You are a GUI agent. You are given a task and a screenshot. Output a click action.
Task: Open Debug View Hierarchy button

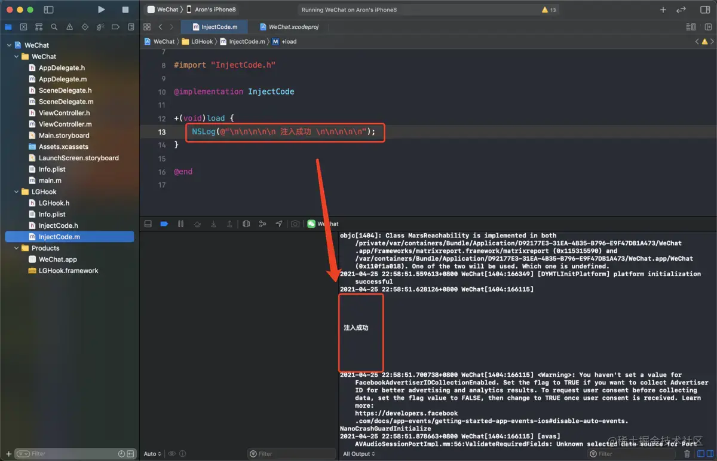tap(246, 224)
